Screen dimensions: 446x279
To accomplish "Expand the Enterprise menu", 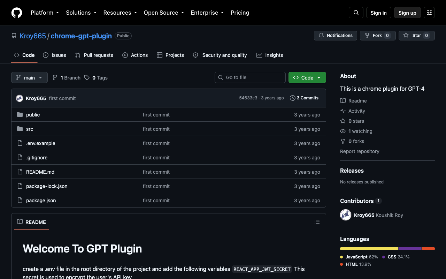I will 207,13.
